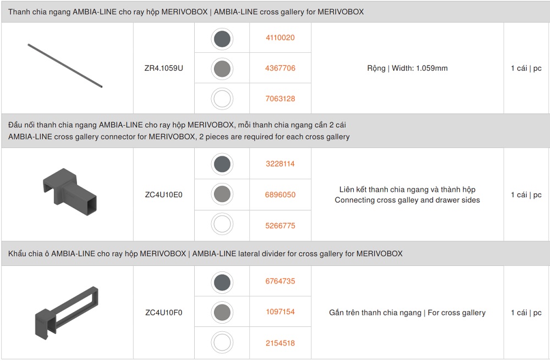View the cross gallery rod image
This screenshot has height=361, width=550.
click(65, 65)
